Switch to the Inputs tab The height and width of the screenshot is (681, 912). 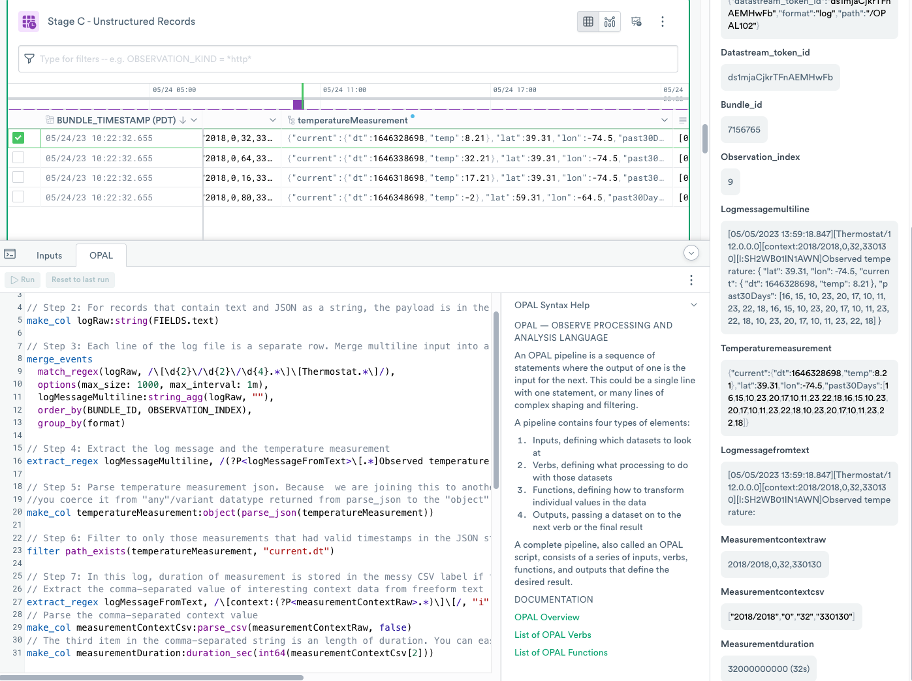pos(49,255)
